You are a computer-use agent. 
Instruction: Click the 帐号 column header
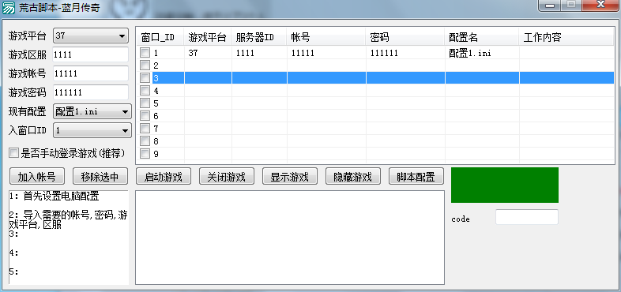326,38
